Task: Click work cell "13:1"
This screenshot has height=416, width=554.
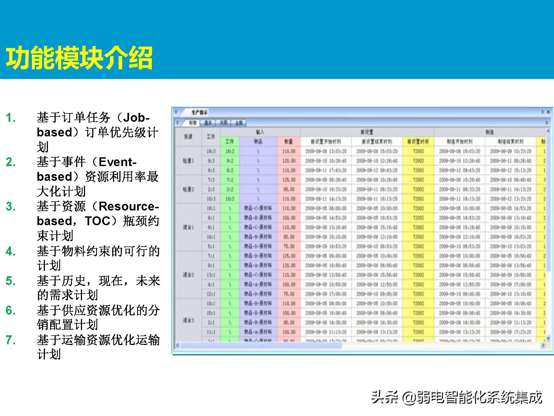Action: coord(211,275)
